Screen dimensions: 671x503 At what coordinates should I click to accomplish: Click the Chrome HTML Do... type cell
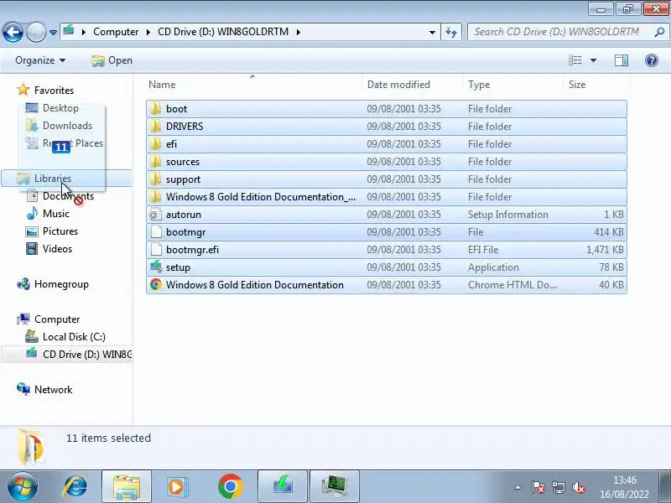point(512,284)
